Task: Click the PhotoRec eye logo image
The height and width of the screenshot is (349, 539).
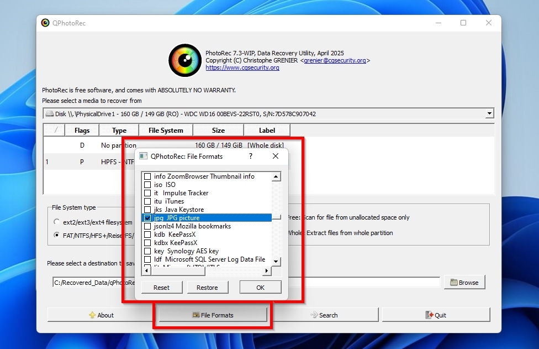Action: [x=184, y=60]
